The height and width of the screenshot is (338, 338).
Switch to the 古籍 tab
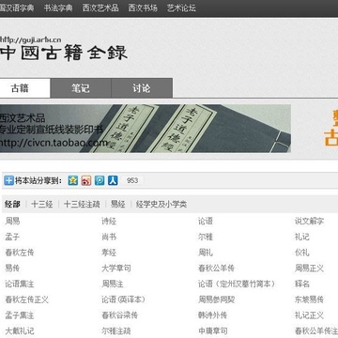tap(24, 88)
